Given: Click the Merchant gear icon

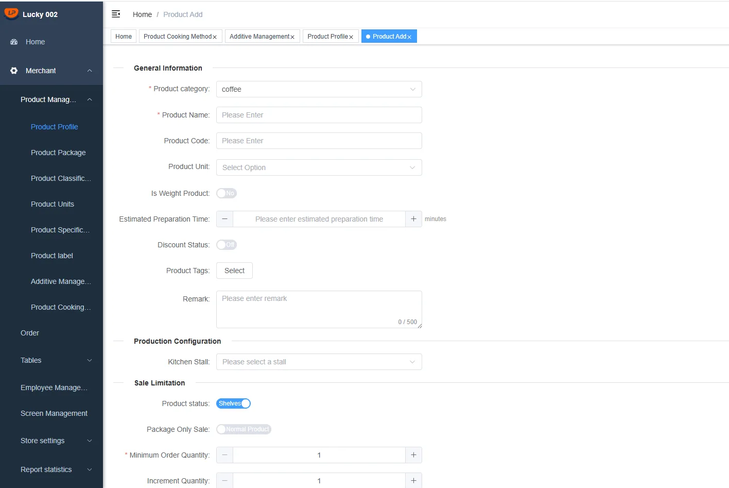Looking at the screenshot, I should (14, 71).
